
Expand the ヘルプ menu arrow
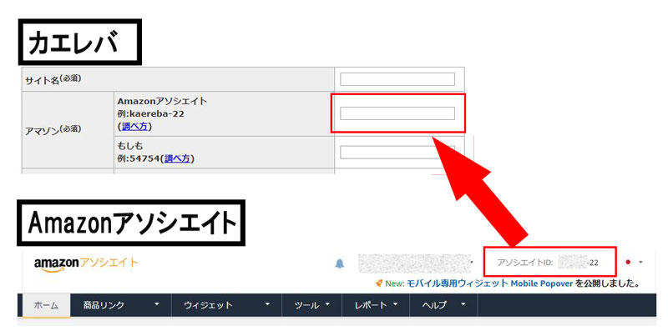(x=463, y=304)
